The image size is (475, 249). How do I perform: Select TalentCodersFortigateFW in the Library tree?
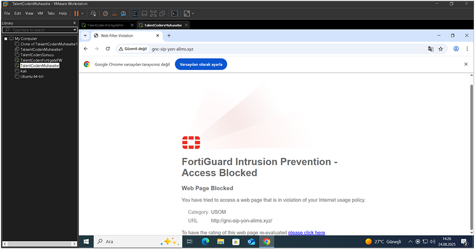click(41, 61)
